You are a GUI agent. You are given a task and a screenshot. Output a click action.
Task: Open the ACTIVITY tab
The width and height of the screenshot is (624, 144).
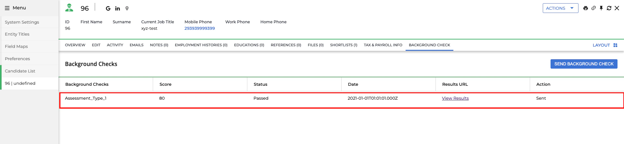[115, 45]
